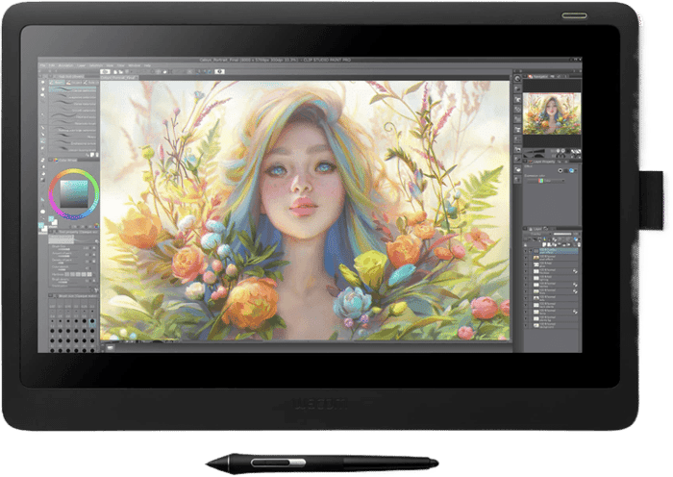Viewport: 673px width, 477px height.
Task: Select the Zoom magnifier tool
Action: pos(42,82)
